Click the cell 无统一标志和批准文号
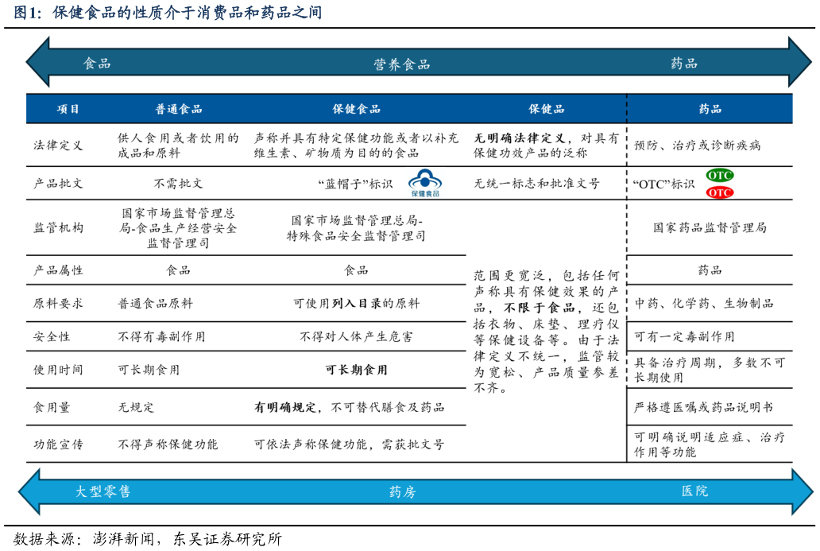Image resolution: width=820 pixels, height=551 pixels. click(536, 183)
